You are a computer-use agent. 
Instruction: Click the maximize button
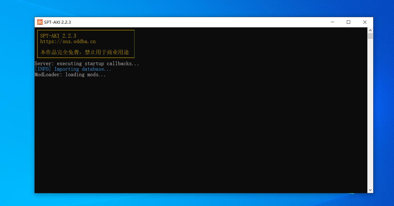(x=349, y=22)
